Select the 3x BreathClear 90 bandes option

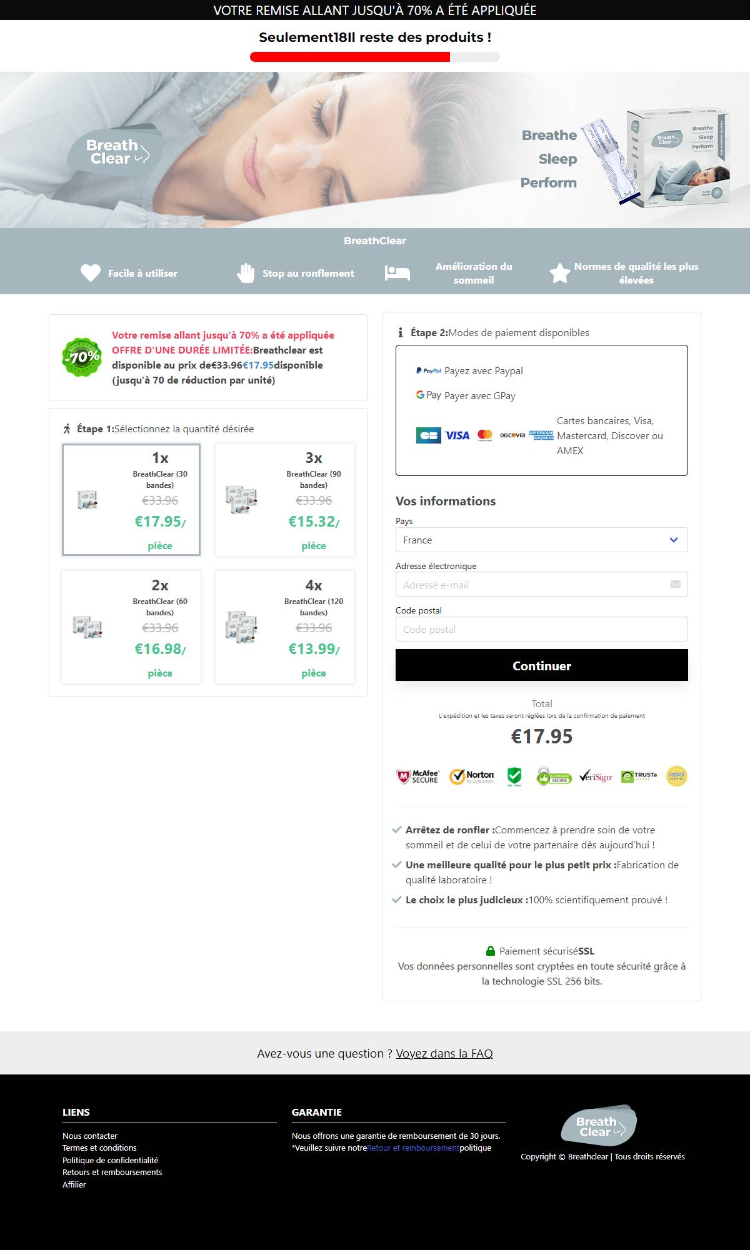pyautogui.click(x=285, y=500)
